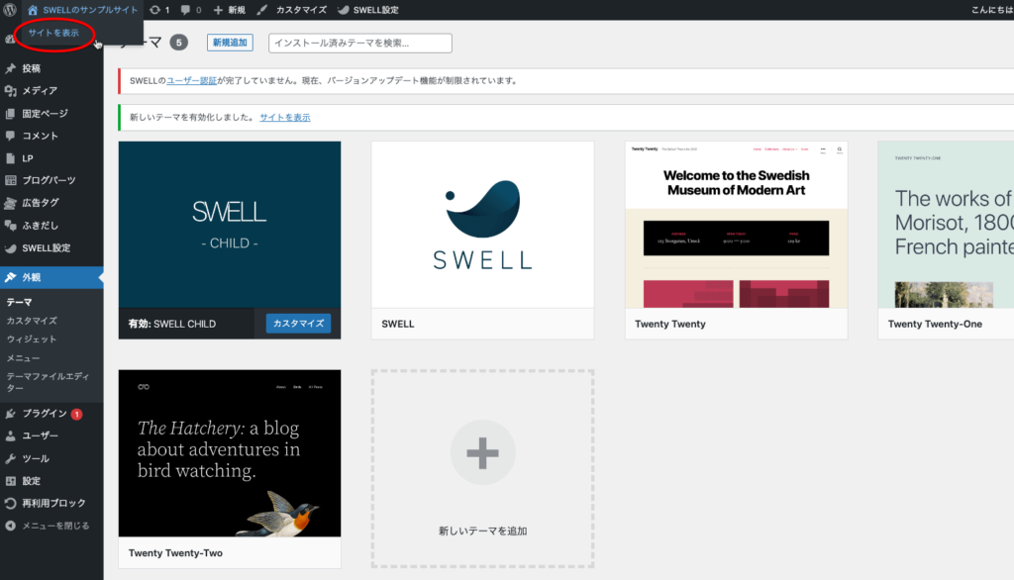Click the plus icon next to 新規
This screenshot has height=580, width=1014.
click(x=218, y=10)
